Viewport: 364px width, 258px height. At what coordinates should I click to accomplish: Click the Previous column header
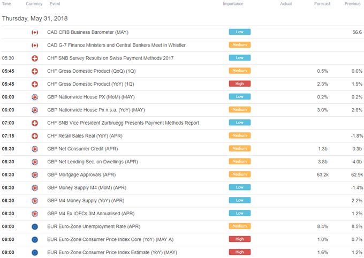click(x=352, y=4)
